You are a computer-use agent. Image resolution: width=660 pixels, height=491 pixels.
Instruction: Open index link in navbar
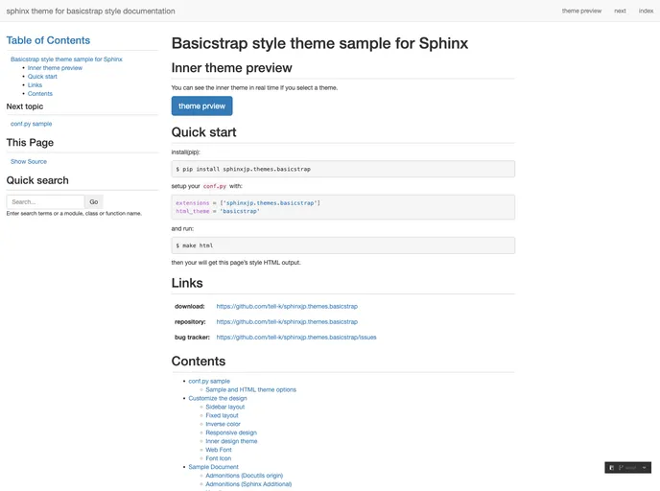pos(646,11)
